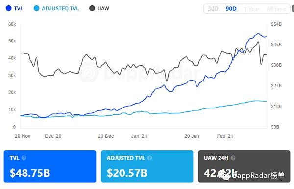Open the ADJUSTED TVL $20.57B card
Screen dimensions: 294x189
click(147, 166)
